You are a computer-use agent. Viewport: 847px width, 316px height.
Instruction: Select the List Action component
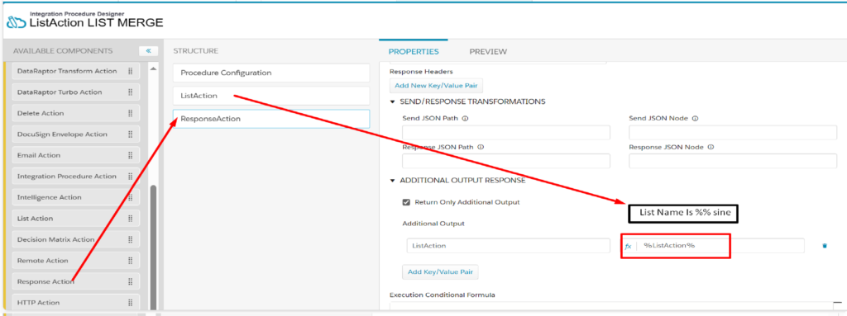tap(75, 219)
